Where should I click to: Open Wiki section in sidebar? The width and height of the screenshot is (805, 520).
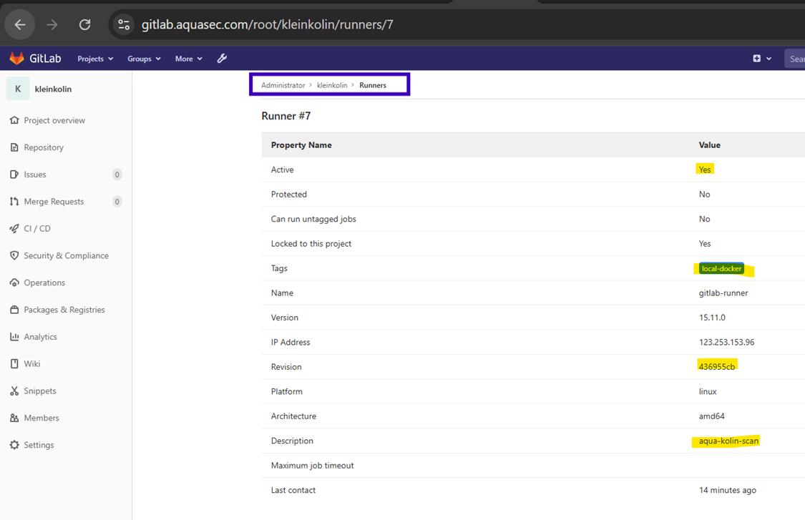click(31, 363)
